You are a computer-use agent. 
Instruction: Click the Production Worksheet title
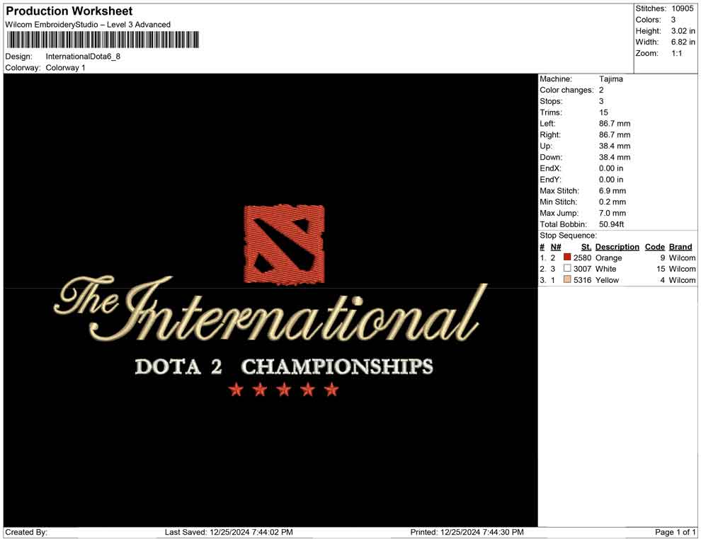coord(68,11)
